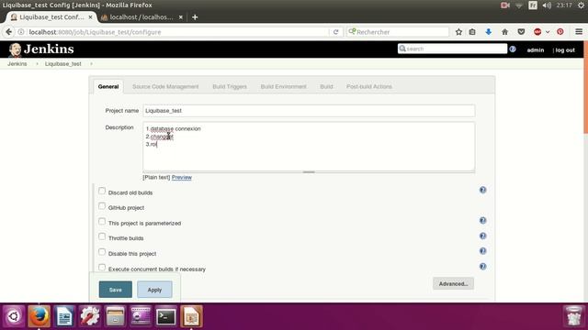
Task: Open Post-build Actions tab
Action: 369,86
